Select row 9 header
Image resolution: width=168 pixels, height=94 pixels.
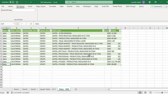tap(1, 51)
